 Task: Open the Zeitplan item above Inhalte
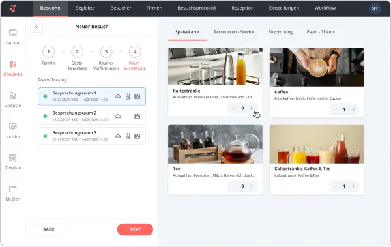13,95
